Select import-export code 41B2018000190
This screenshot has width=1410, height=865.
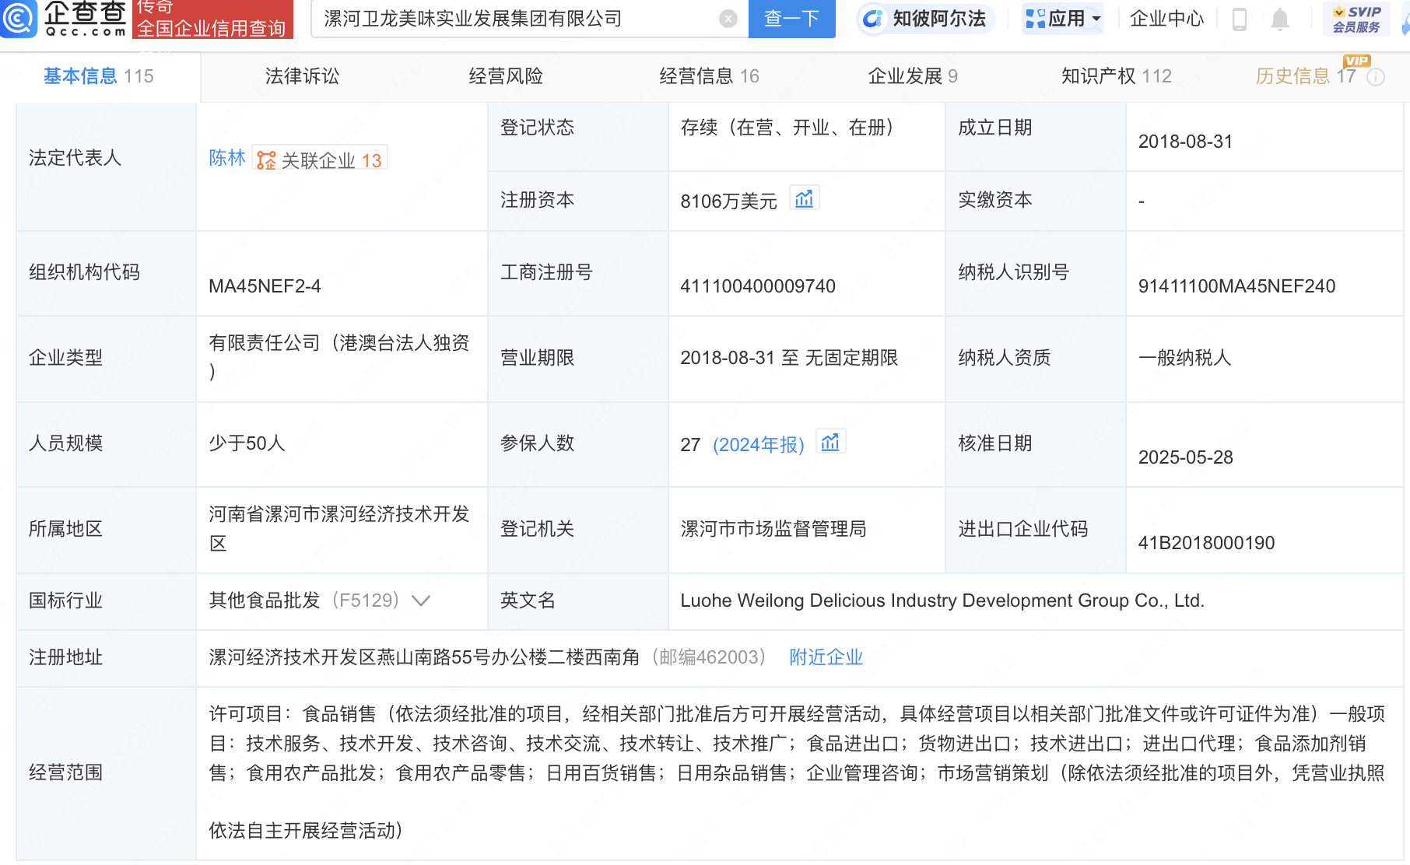(x=1206, y=543)
